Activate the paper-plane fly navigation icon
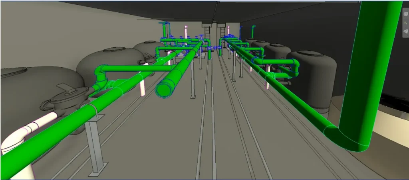Image resolution: width=409 pixels, height=180 pixels. click(x=405, y=31)
